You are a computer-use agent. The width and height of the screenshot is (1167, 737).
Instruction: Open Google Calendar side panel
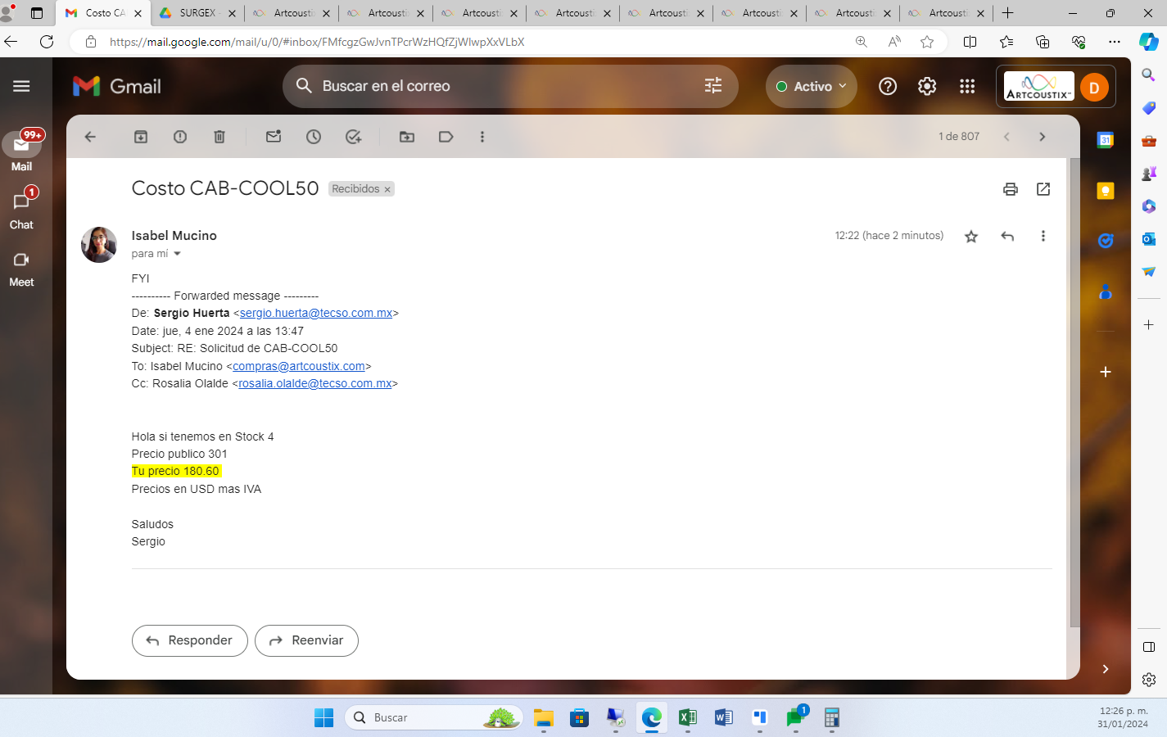click(x=1106, y=140)
